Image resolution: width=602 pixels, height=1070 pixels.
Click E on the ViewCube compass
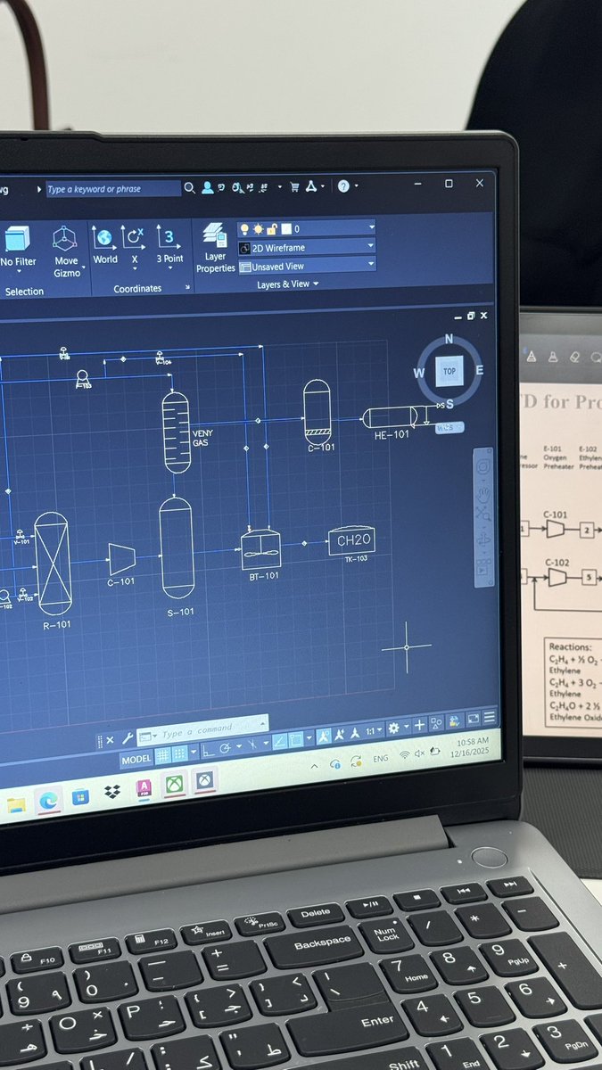click(x=480, y=370)
